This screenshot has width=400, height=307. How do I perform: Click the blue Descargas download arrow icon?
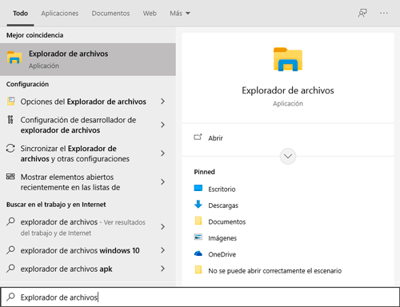pyautogui.click(x=198, y=205)
